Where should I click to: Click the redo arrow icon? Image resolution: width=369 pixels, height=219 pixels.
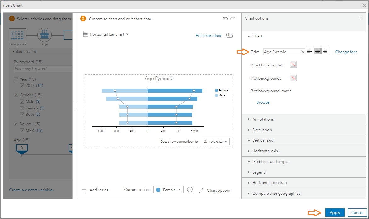(233, 18)
